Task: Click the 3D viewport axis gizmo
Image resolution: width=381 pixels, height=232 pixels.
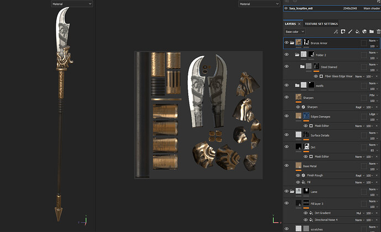Action: (83, 220)
